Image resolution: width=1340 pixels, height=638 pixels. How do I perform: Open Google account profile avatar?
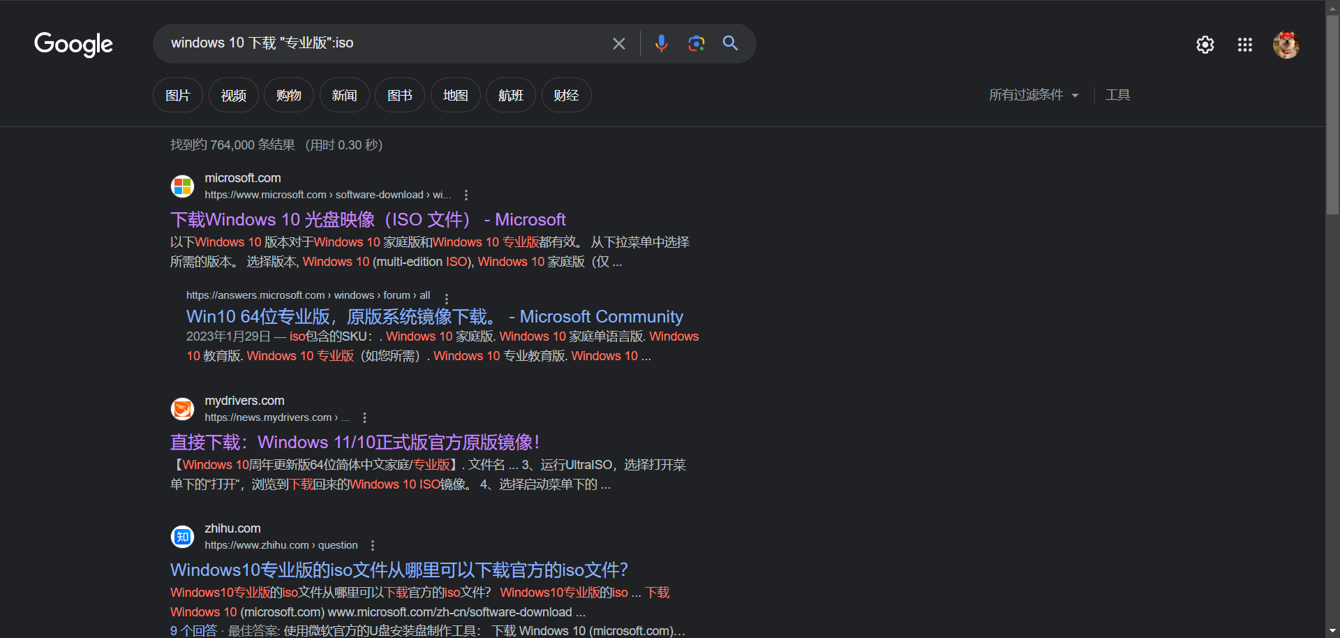[x=1286, y=45]
